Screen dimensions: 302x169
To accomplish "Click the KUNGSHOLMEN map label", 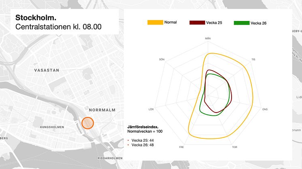I will coord(52,127).
